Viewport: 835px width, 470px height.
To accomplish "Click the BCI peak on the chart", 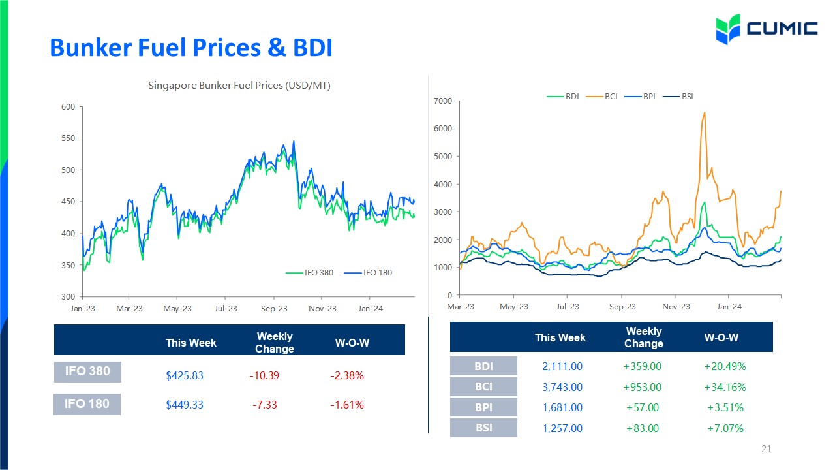I will click(x=705, y=113).
